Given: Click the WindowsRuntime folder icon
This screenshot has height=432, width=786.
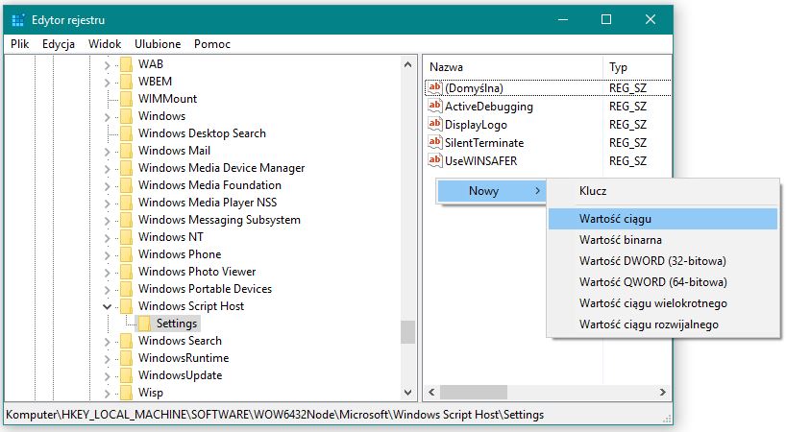Looking at the screenshot, I should coord(126,358).
